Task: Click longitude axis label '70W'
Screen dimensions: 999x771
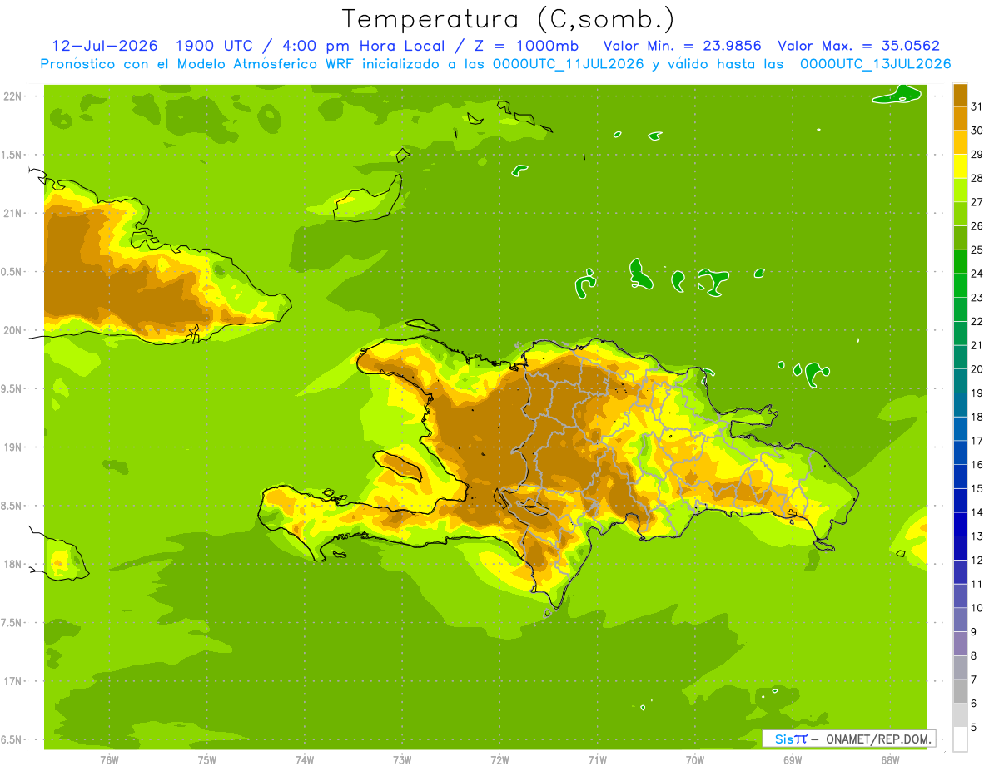Action: click(694, 759)
